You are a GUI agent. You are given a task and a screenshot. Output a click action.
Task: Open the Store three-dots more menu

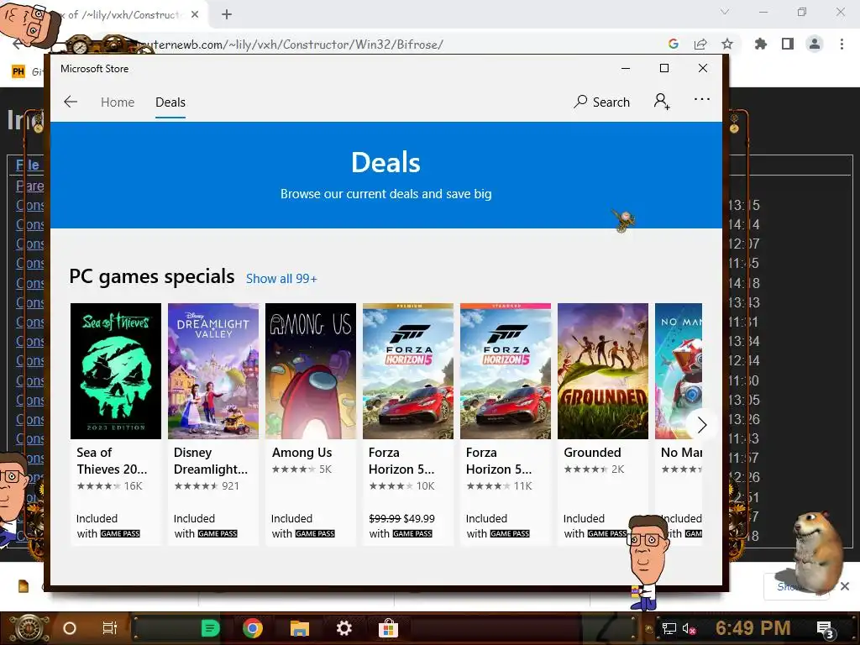click(702, 99)
